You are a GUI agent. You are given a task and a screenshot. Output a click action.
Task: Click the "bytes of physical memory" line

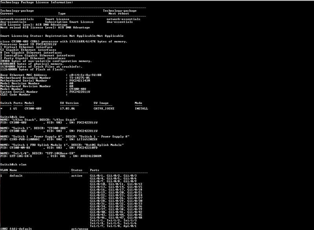click(x=32, y=64)
